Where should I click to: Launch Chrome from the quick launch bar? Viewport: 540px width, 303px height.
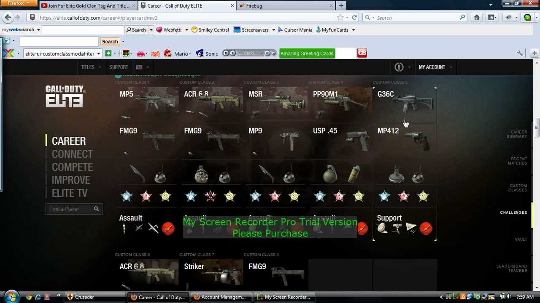pyautogui.click(x=29, y=297)
